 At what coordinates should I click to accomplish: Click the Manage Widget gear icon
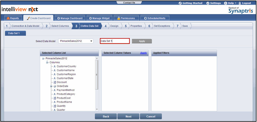coord(90,18)
